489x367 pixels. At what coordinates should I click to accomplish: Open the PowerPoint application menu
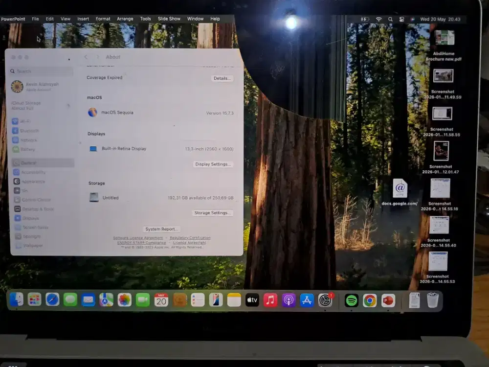click(13, 19)
